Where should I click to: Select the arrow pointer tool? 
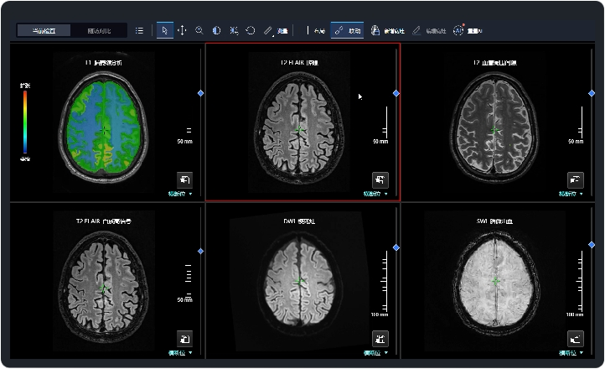pos(164,30)
